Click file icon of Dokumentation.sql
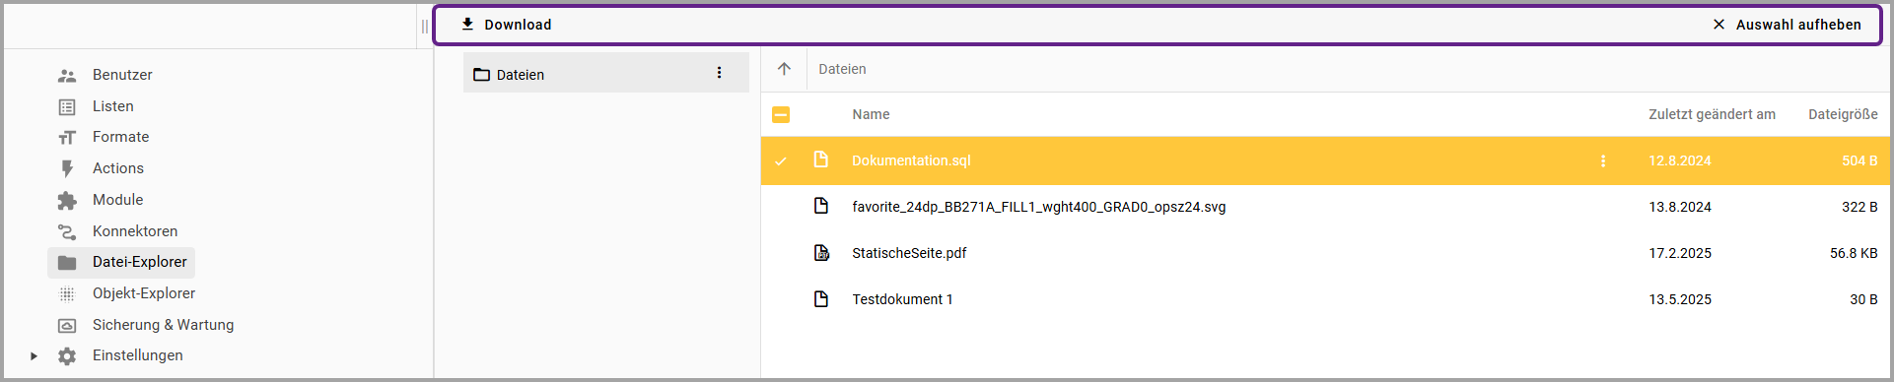The width and height of the screenshot is (1894, 382). [x=820, y=159]
